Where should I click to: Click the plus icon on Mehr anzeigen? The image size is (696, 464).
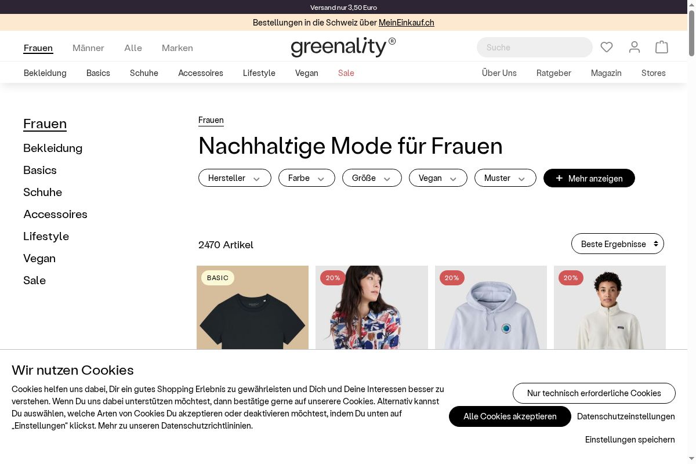pyautogui.click(x=559, y=178)
